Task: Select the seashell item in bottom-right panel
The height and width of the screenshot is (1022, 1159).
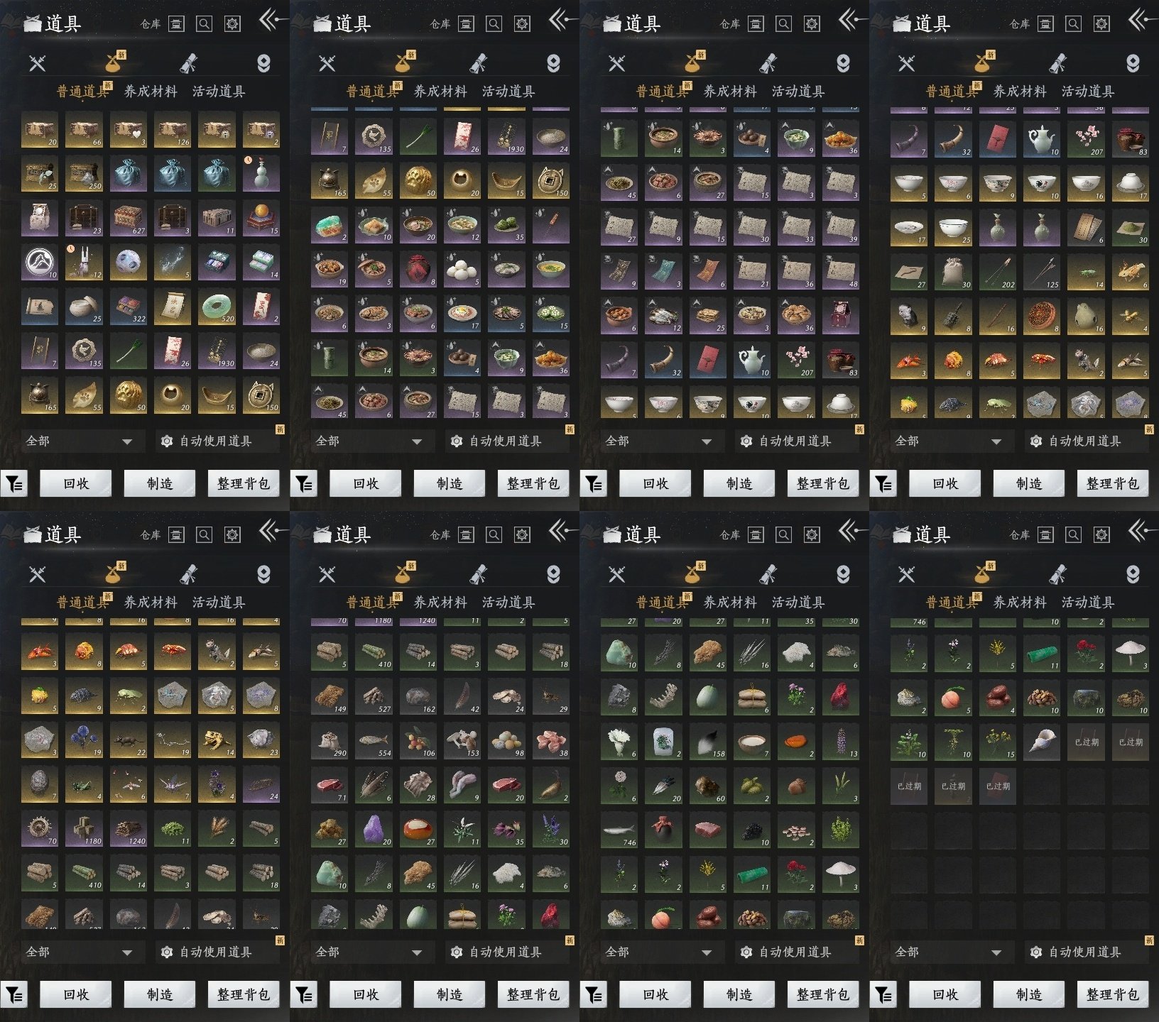Action: pyautogui.click(x=1041, y=742)
